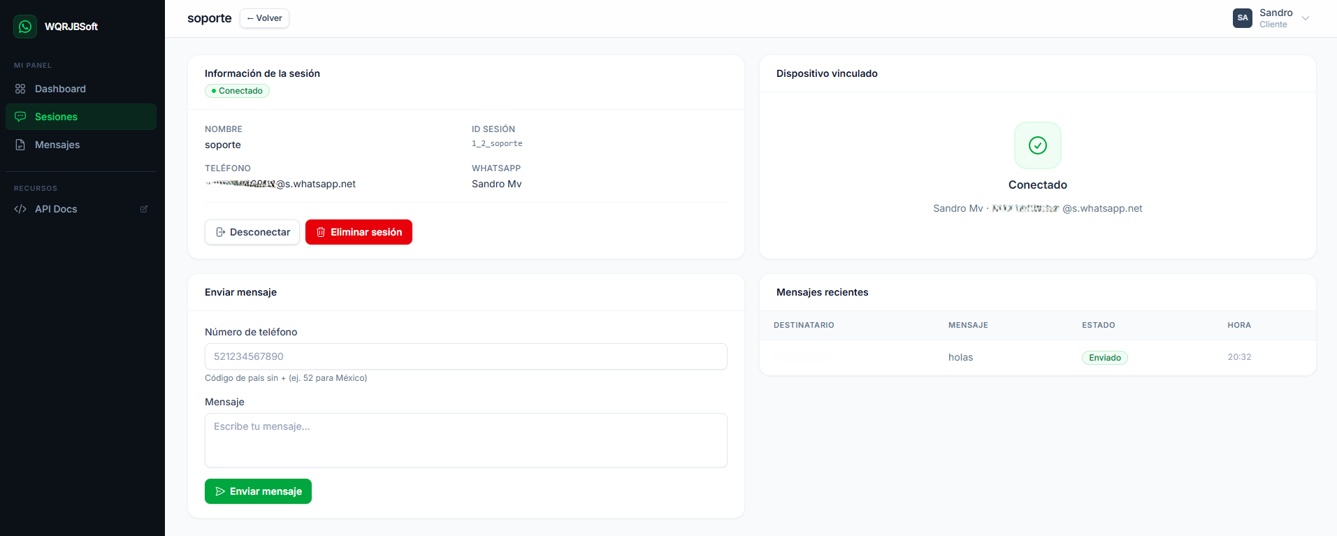Go to Mensajes in the sidebar
Viewport: 1337px width, 536px height.
[57, 145]
